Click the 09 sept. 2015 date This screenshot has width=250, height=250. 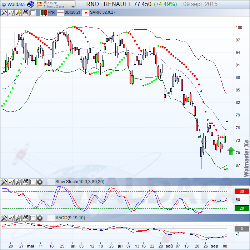[200, 4]
